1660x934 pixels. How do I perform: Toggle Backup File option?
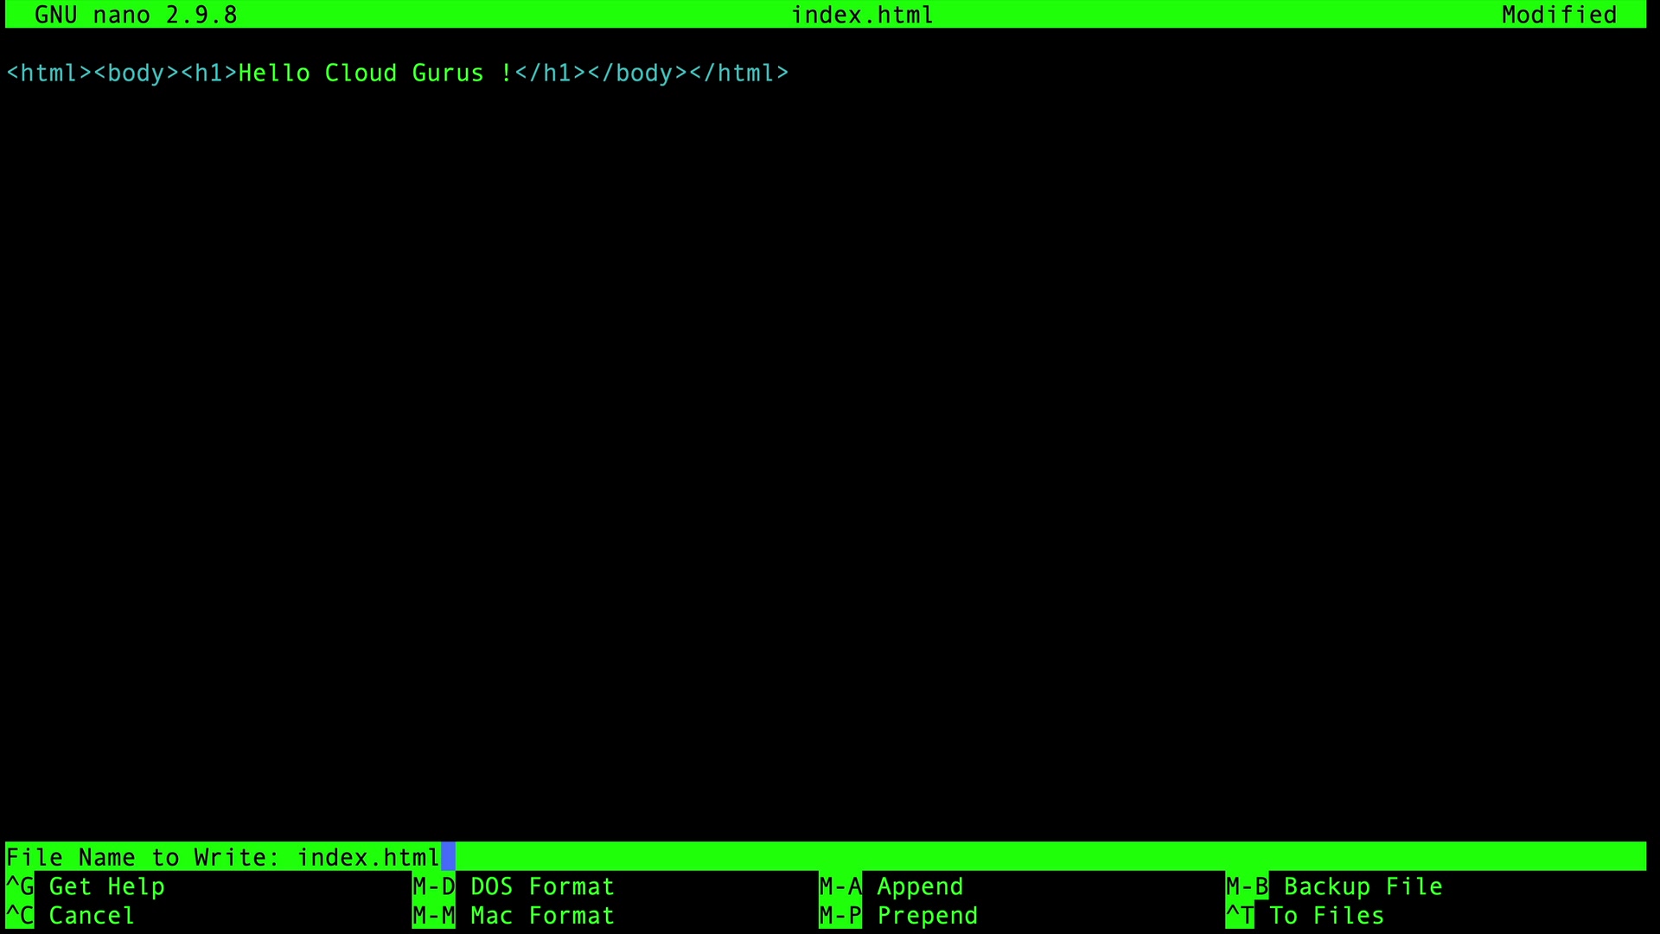click(1363, 886)
